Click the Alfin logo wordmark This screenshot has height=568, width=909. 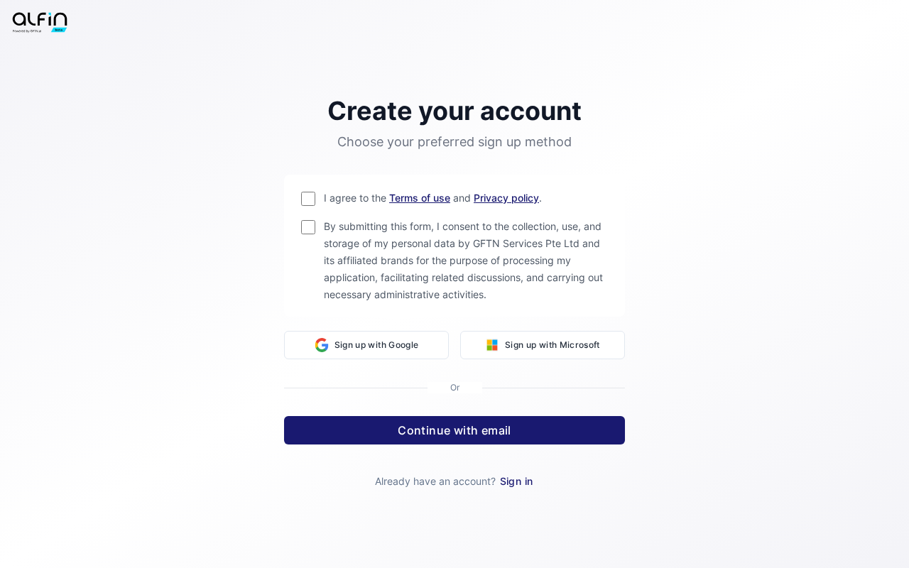(40, 20)
